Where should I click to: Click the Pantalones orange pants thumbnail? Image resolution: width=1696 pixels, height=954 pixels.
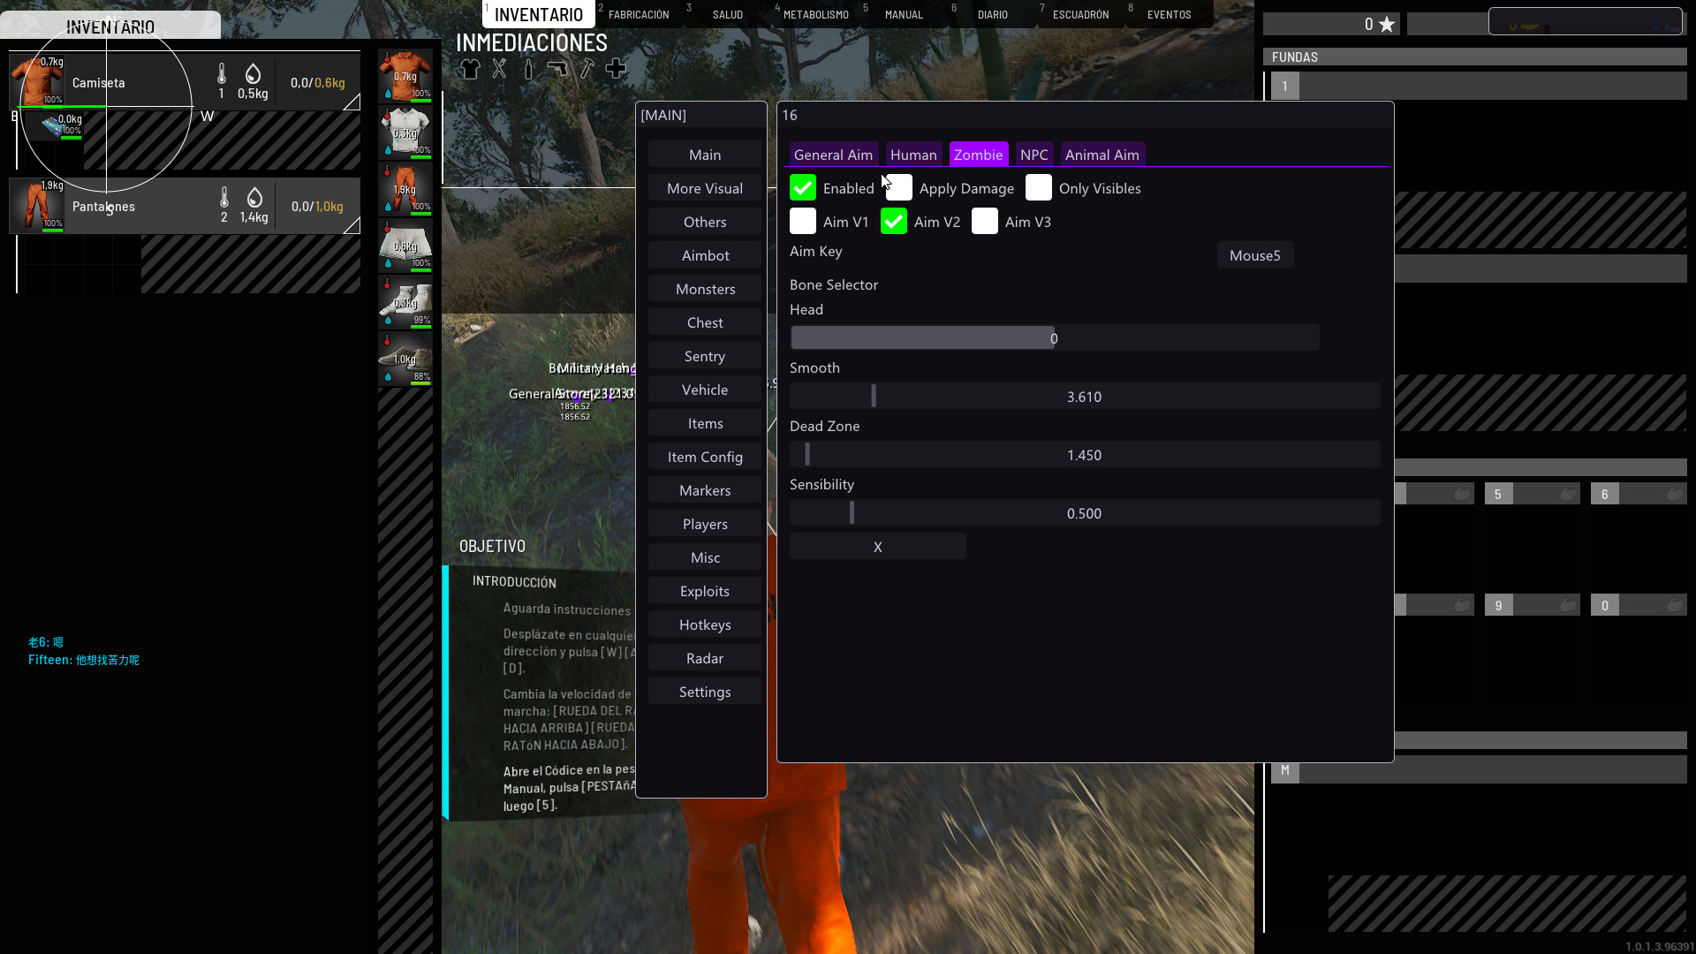click(x=36, y=205)
